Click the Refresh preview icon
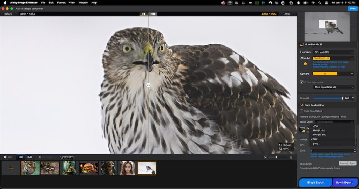The height and width of the screenshot is (189, 359). point(280,145)
